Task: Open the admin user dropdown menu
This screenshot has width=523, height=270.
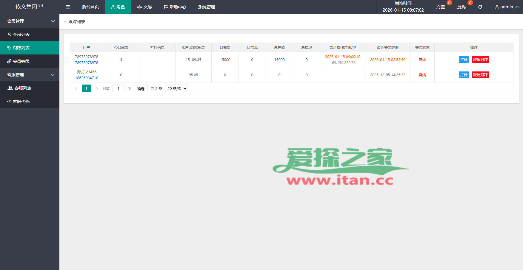Action: pos(507,7)
